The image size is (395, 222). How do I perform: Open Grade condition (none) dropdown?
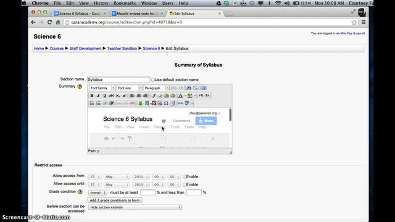[x=98, y=192]
